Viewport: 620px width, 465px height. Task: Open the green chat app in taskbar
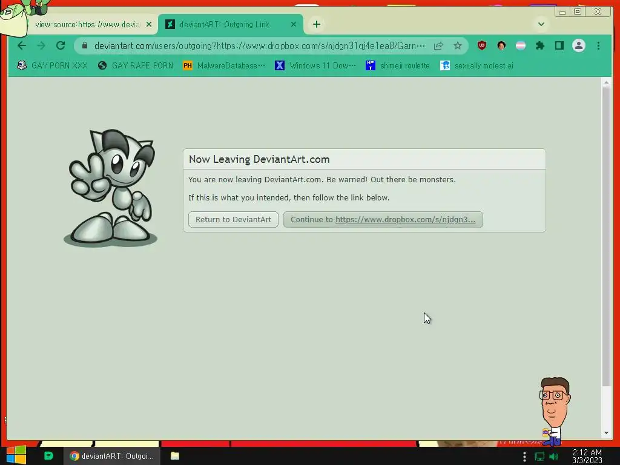48,456
